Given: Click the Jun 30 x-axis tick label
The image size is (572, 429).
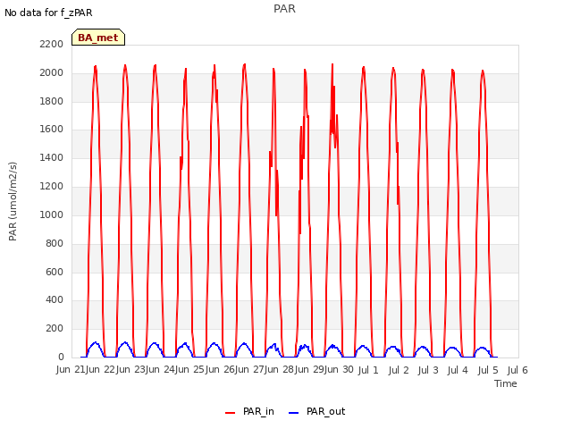Looking at the screenshot, I should pos(339,369).
